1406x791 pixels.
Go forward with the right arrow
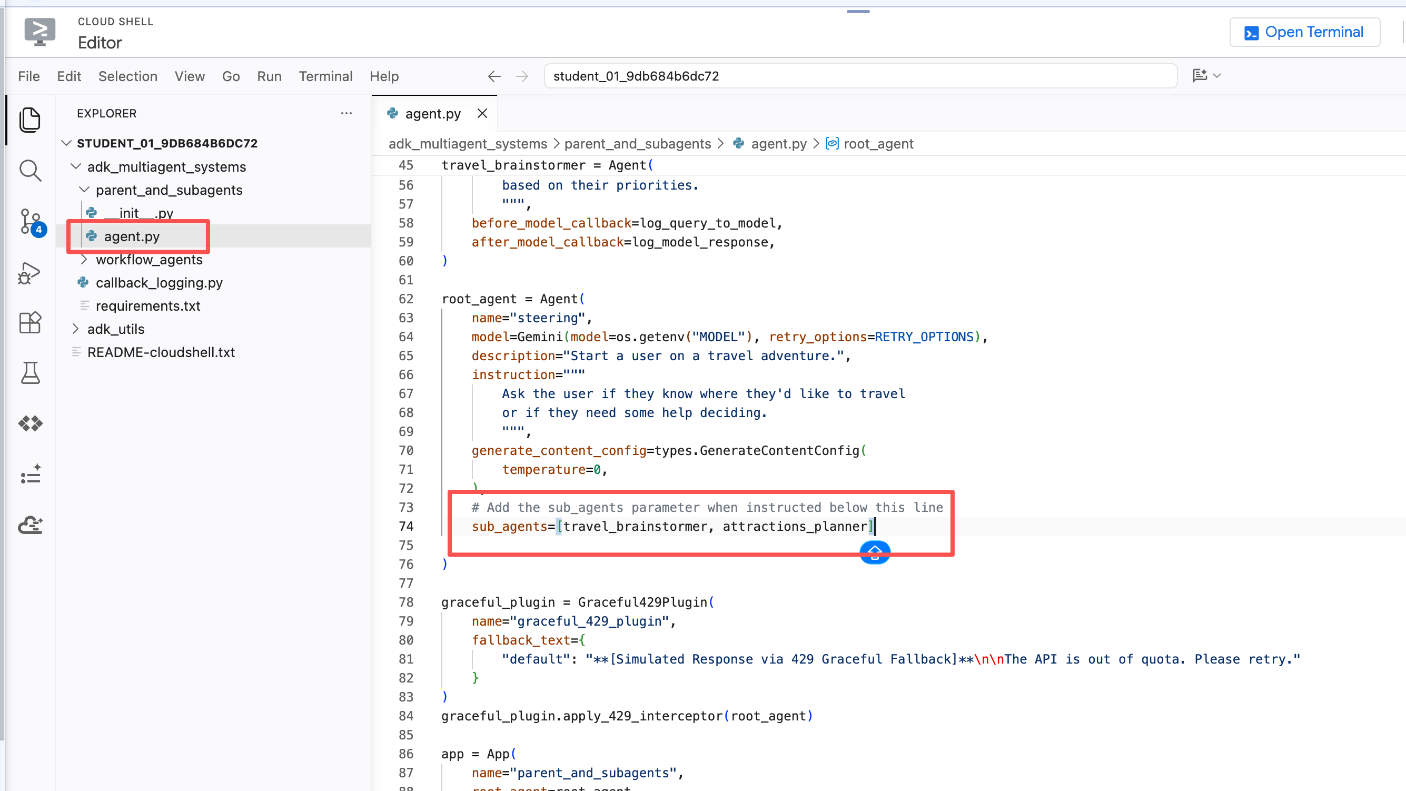coord(522,76)
